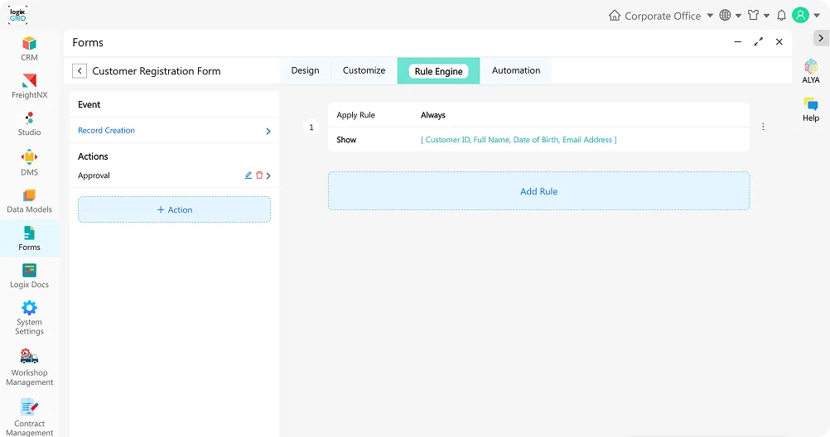Go back from Customer Registration Form

point(80,71)
